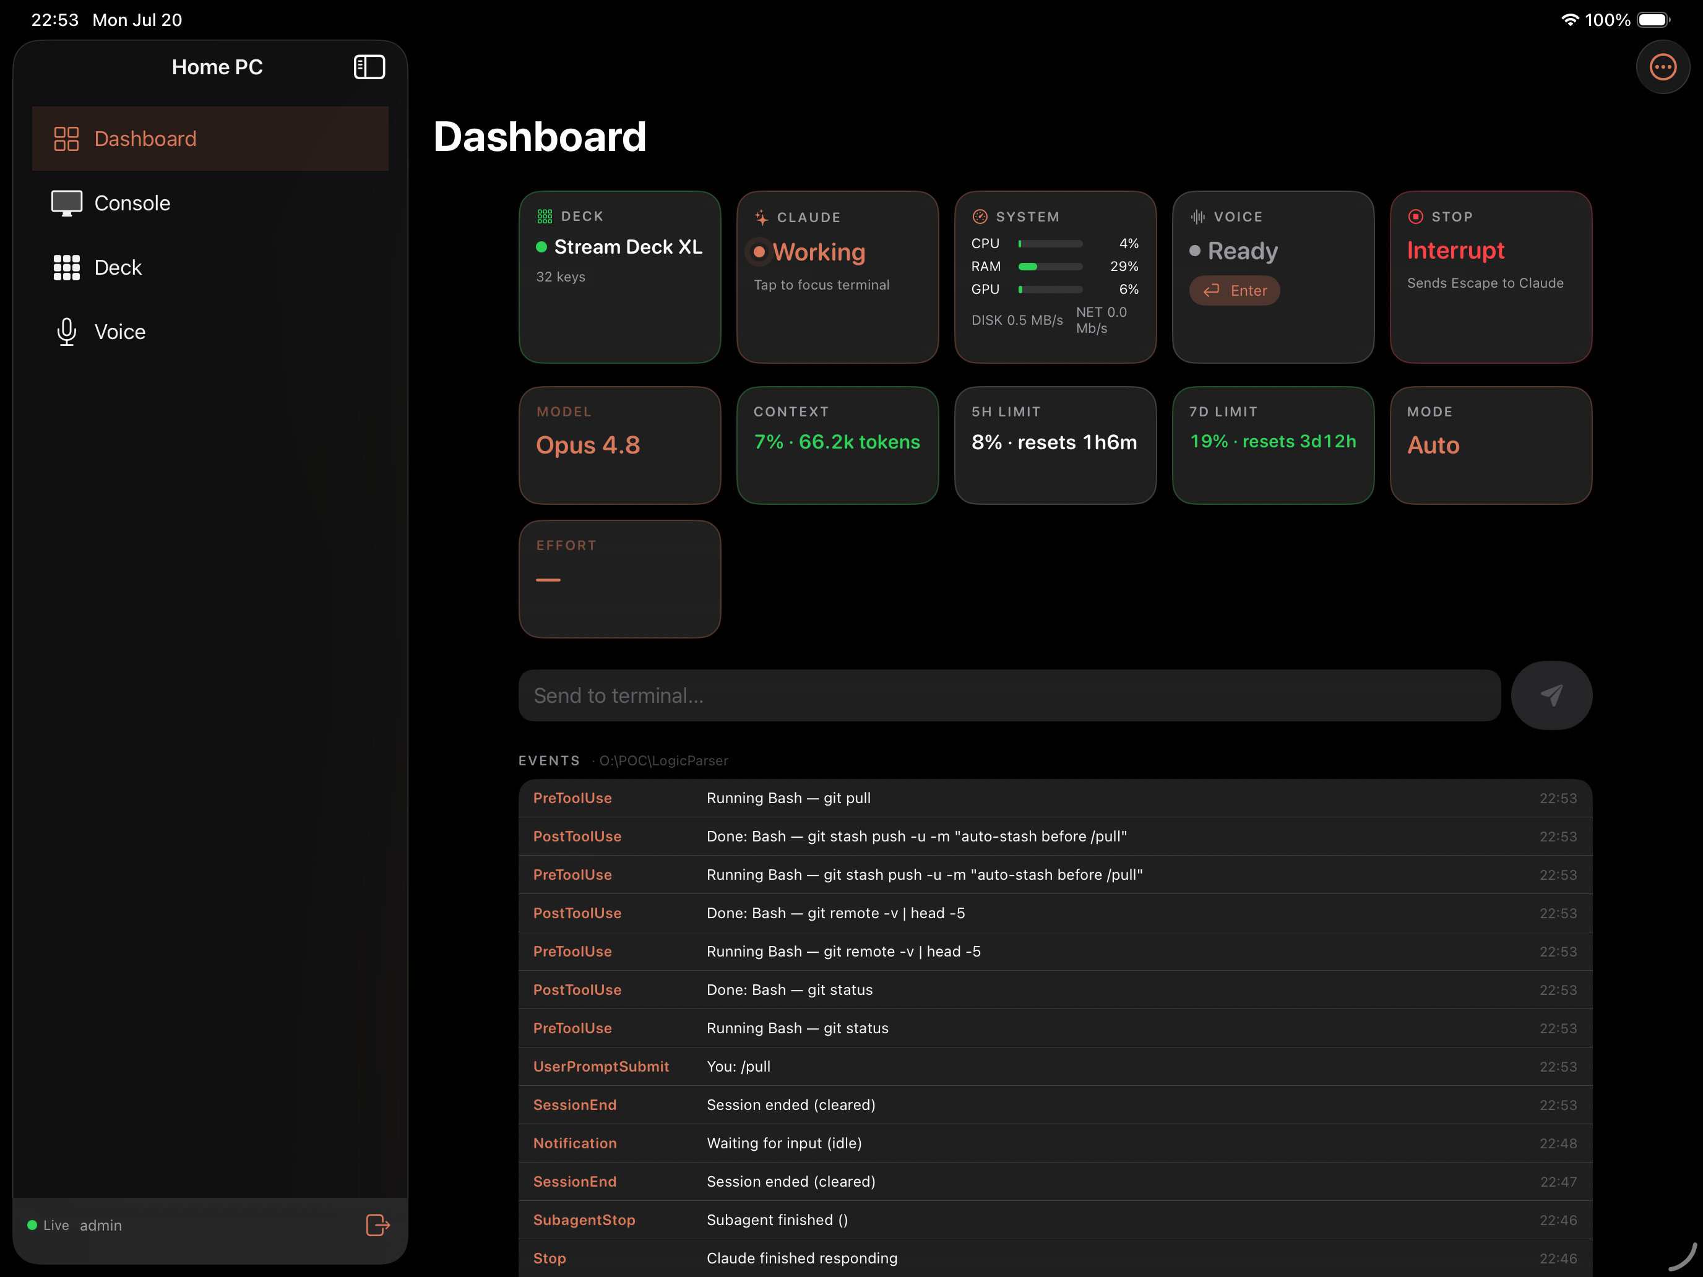Click the GPU usage bar
The width and height of the screenshot is (1703, 1277).
coord(1050,290)
